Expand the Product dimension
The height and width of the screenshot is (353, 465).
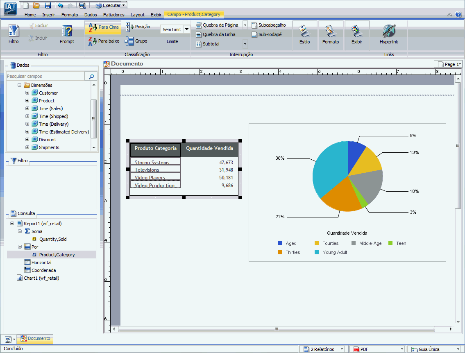(x=27, y=100)
